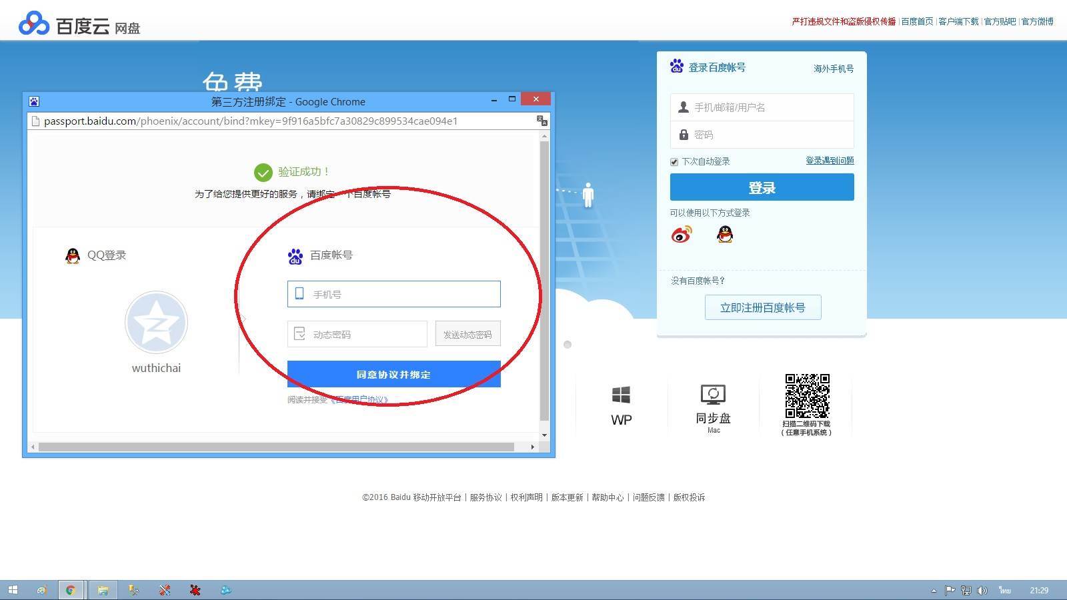The image size is (1067, 600).
Task: Click the 发送动态密码 send code button
Action: coord(467,334)
